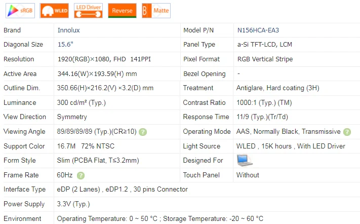Open the Frame Rate help icon
The height and width of the screenshot is (224, 360).
pos(81,175)
